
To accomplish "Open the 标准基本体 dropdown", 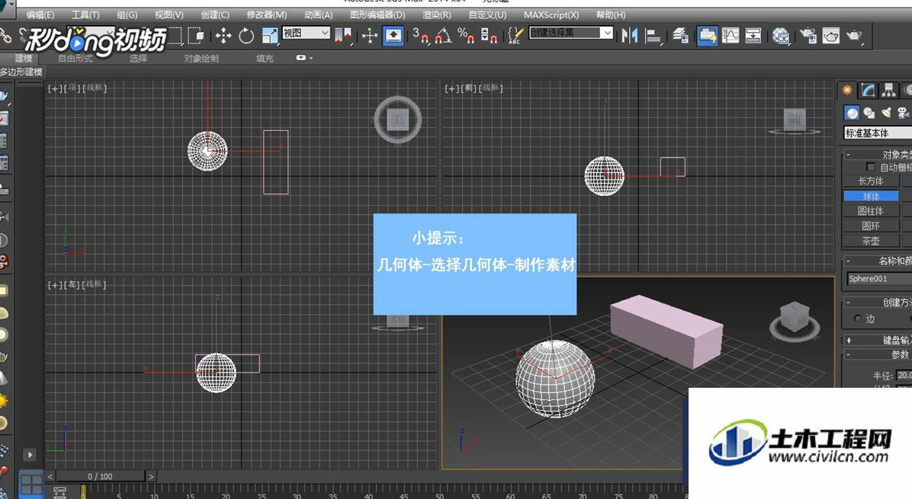I will click(878, 133).
